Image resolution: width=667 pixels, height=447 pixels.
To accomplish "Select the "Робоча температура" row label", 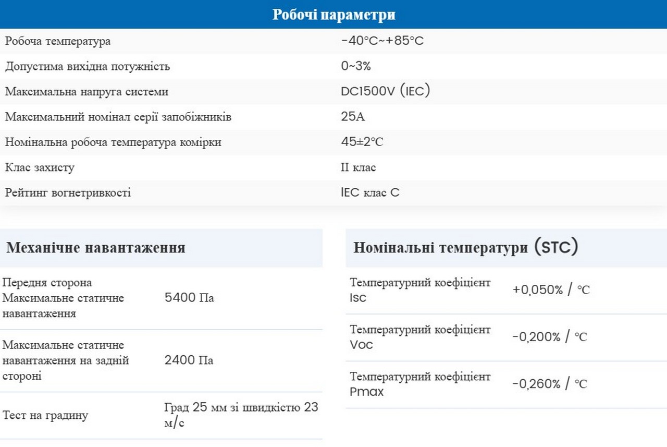I will coord(58,41).
